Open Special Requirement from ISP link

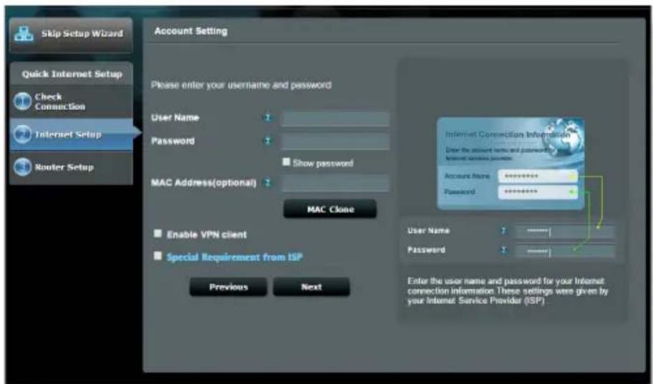pos(234,257)
